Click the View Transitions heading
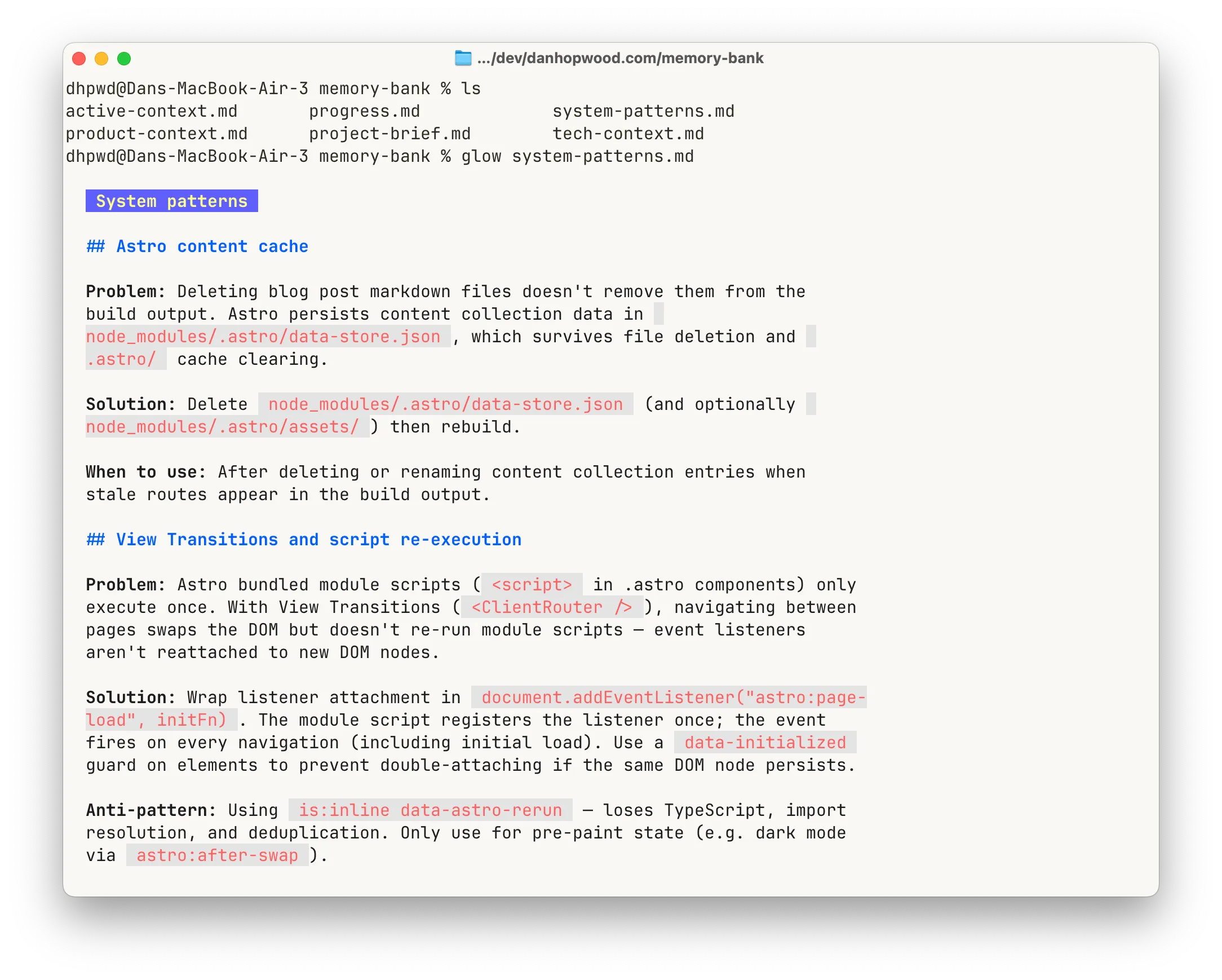 point(303,540)
